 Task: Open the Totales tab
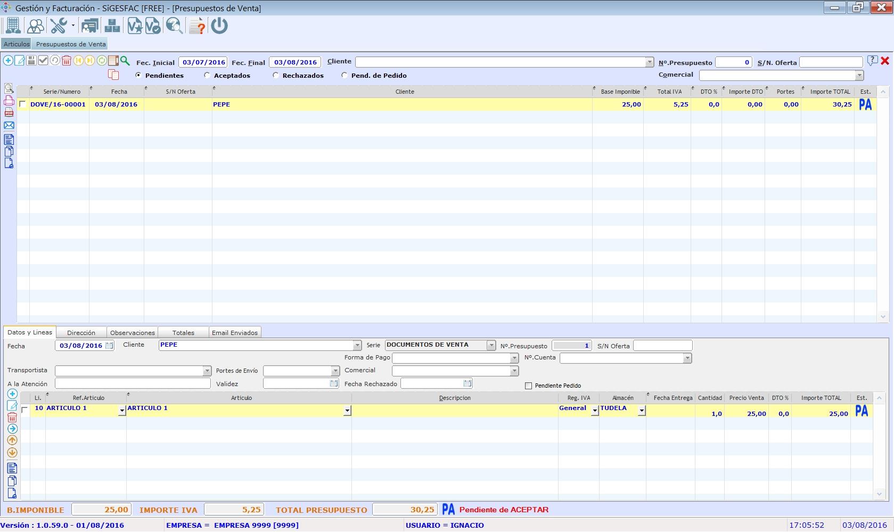pos(183,332)
